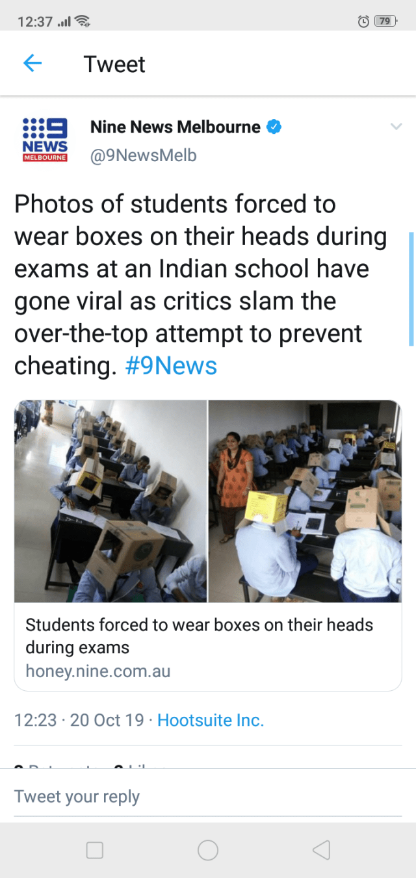Image resolution: width=416 pixels, height=878 pixels.
Task: Select Nine News Melbourne account name
Action: [x=175, y=127]
